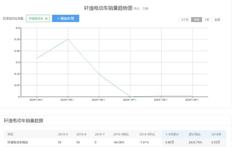Select the 1年 time range tab
Screen dimensions: 232x147
(x=207, y=20)
